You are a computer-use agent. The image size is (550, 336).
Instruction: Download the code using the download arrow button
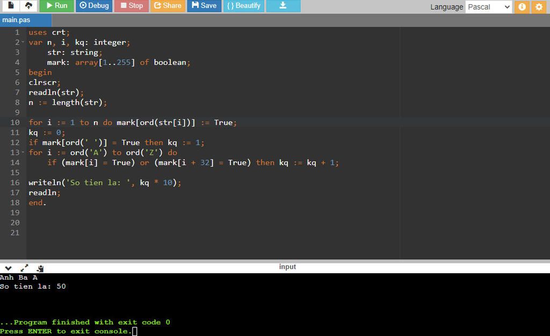coord(283,5)
